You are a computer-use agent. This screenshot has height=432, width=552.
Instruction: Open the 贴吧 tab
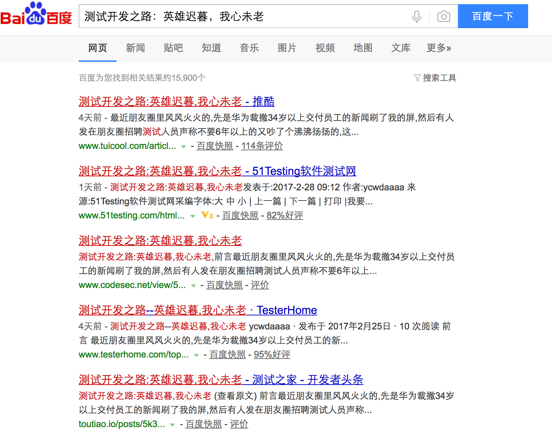click(x=173, y=48)
